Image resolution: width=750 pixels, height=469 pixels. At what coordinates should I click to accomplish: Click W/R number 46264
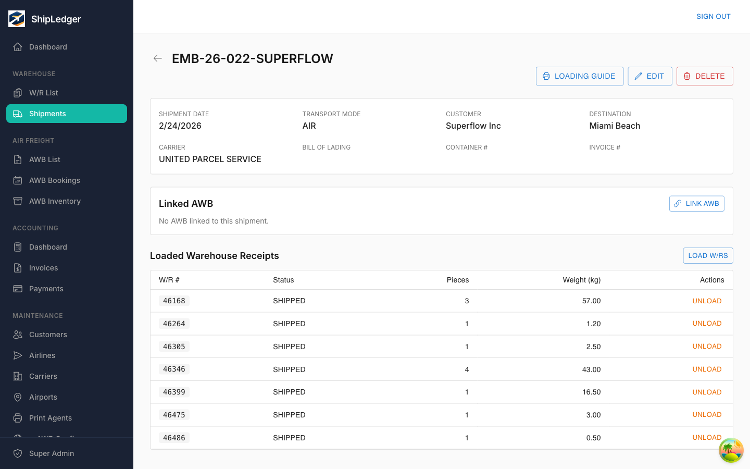tap(174, 324)
